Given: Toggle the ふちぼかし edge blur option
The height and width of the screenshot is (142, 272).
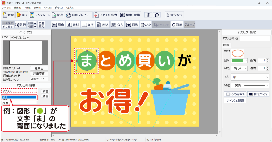Looking at the screenshot, I should (235, 94).
